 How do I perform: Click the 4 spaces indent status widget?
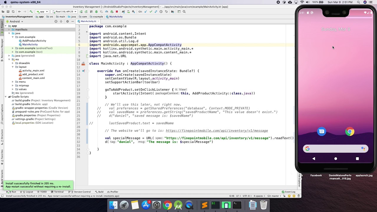click(259, 196)
